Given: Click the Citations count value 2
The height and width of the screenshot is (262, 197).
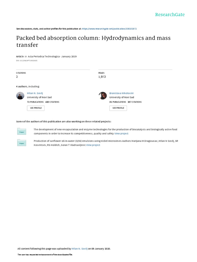Looking at the screenshot, I should point(17,77).
